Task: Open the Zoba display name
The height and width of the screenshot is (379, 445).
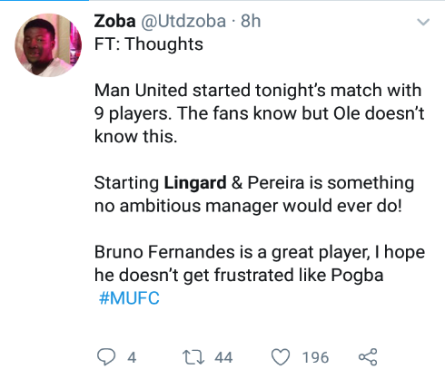Action: tap(114, 21)
